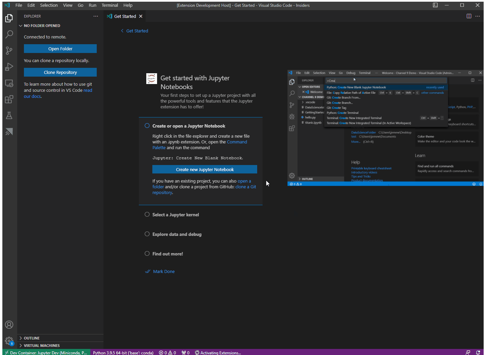Image resolution: width=485 pixels, height=355 pixels.
Task: Open the Run menu
Action: coord(92,5)
